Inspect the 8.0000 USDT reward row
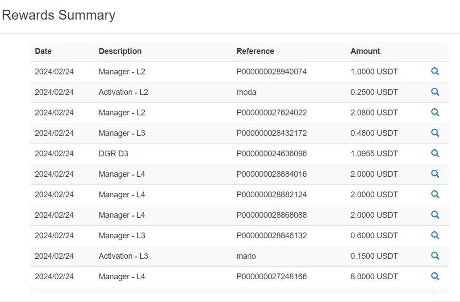Screen dimensions: 460x302 (x=435, y=276)
